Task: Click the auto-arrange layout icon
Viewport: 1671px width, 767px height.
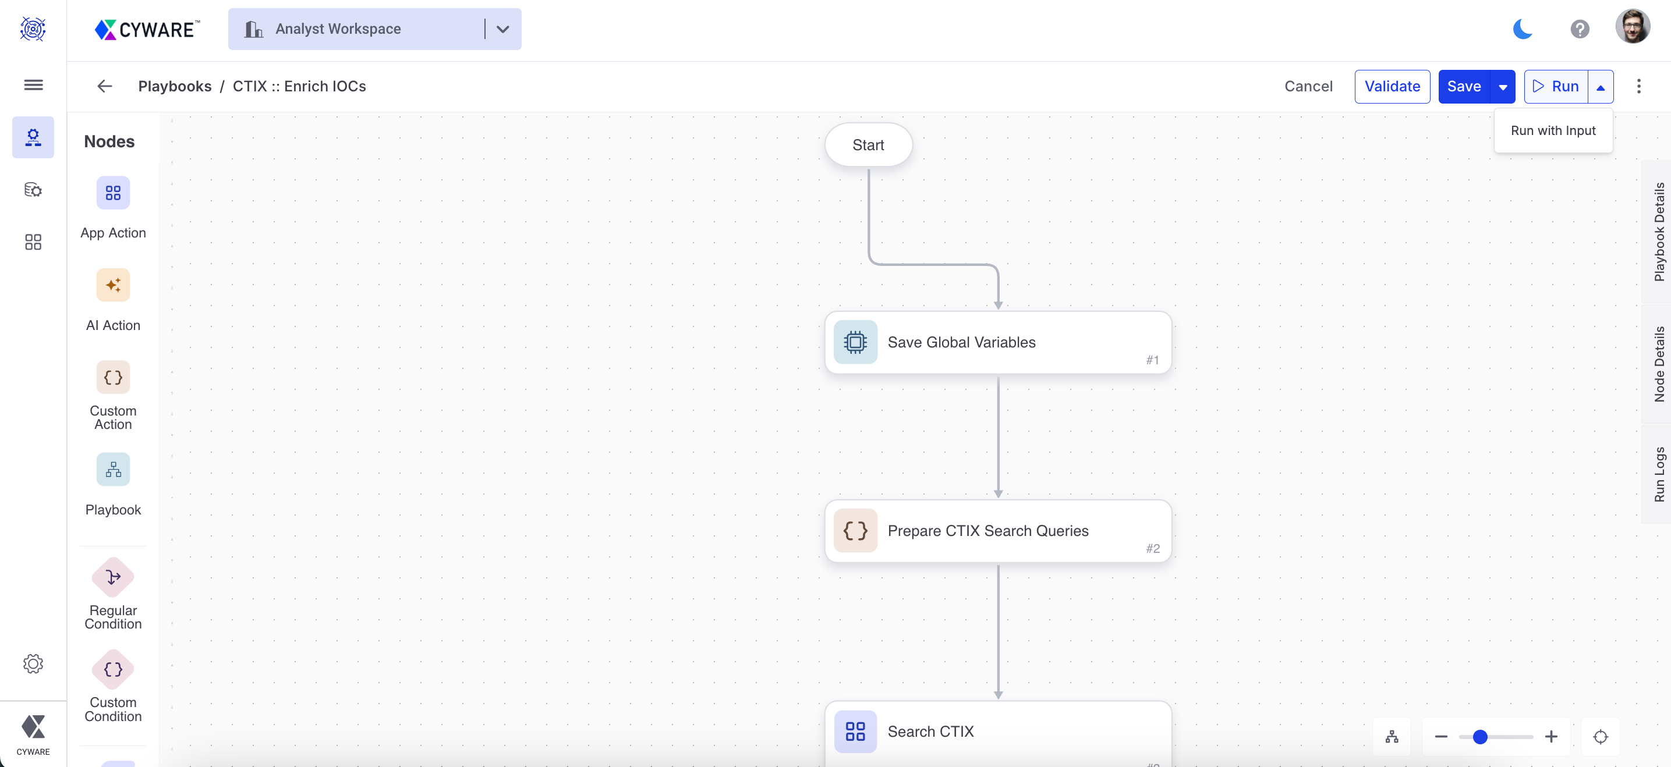Action: pos(1392,737)
